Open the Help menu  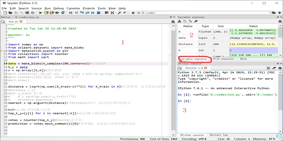pos(122,8)
